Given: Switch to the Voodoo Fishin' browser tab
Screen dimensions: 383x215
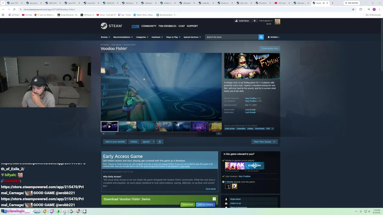Looking at the screenshot, I should [x=320, y=3].
